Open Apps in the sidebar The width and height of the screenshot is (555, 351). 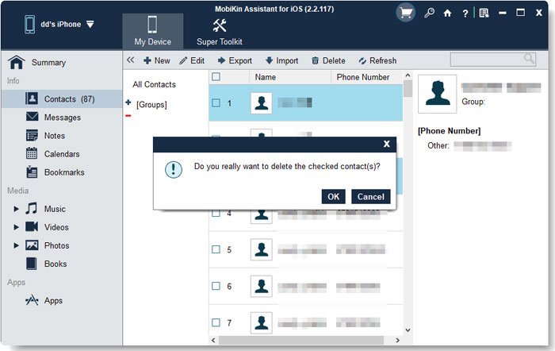53,301
